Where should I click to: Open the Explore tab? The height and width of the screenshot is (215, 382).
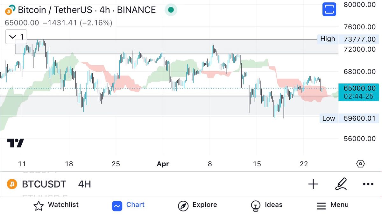click(x=197, y=205)
